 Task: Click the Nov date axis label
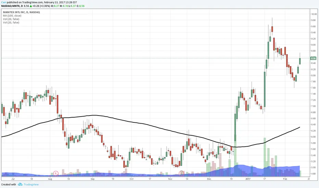pos(170,179)
